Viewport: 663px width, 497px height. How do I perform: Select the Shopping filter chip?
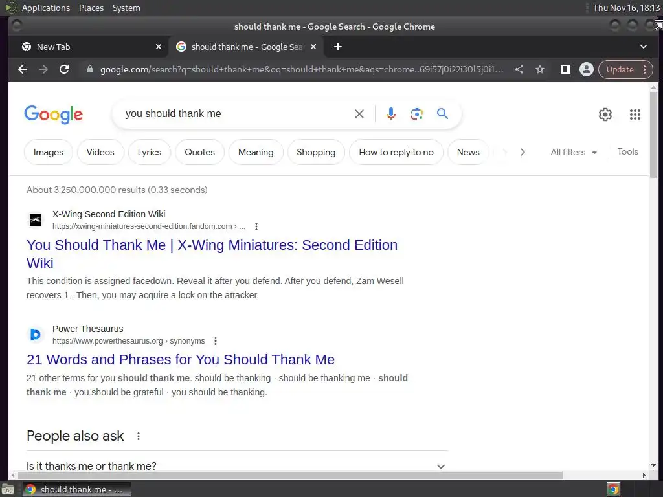pos(316,152)
